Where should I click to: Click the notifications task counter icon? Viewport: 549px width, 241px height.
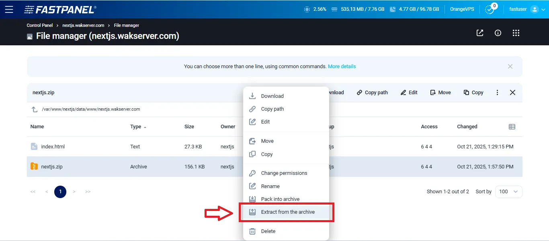click(x=490, y=9)
